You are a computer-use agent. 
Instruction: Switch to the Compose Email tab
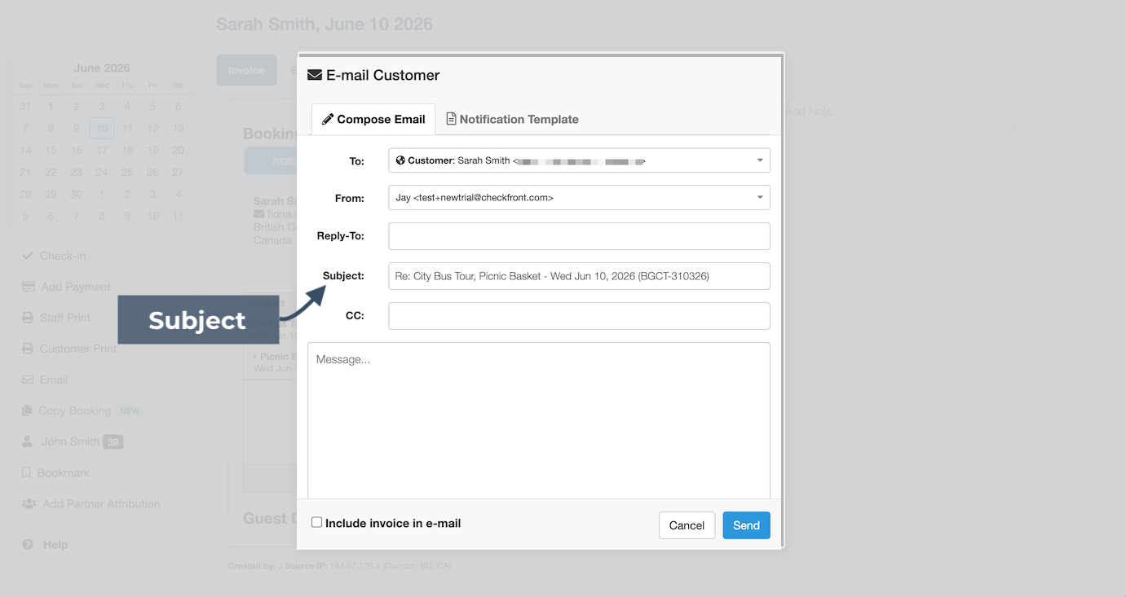tap(373, 119)
